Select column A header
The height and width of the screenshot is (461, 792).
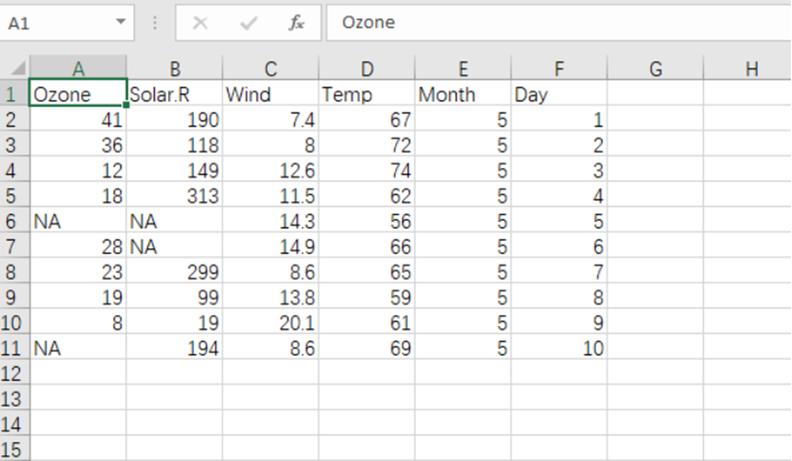(77, 68)
